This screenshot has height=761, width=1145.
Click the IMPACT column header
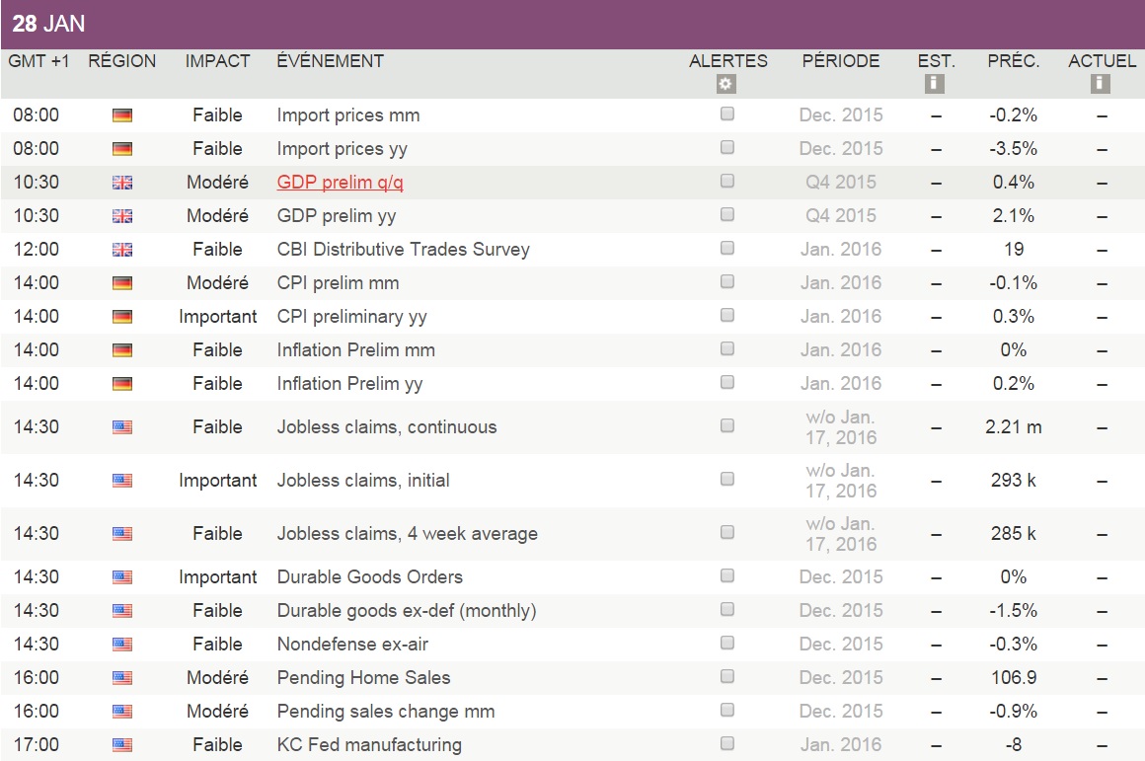(x=217, y=61)
